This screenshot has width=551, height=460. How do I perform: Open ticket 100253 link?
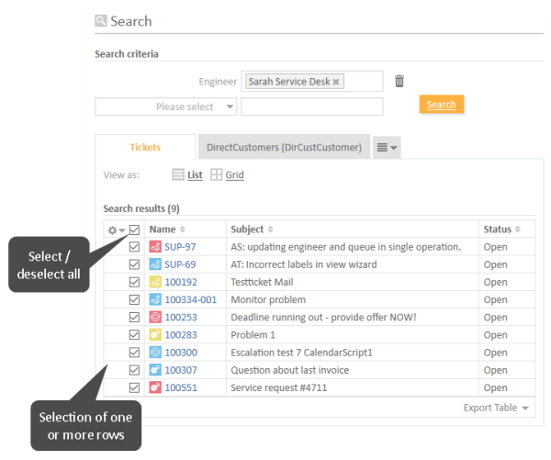181,318
